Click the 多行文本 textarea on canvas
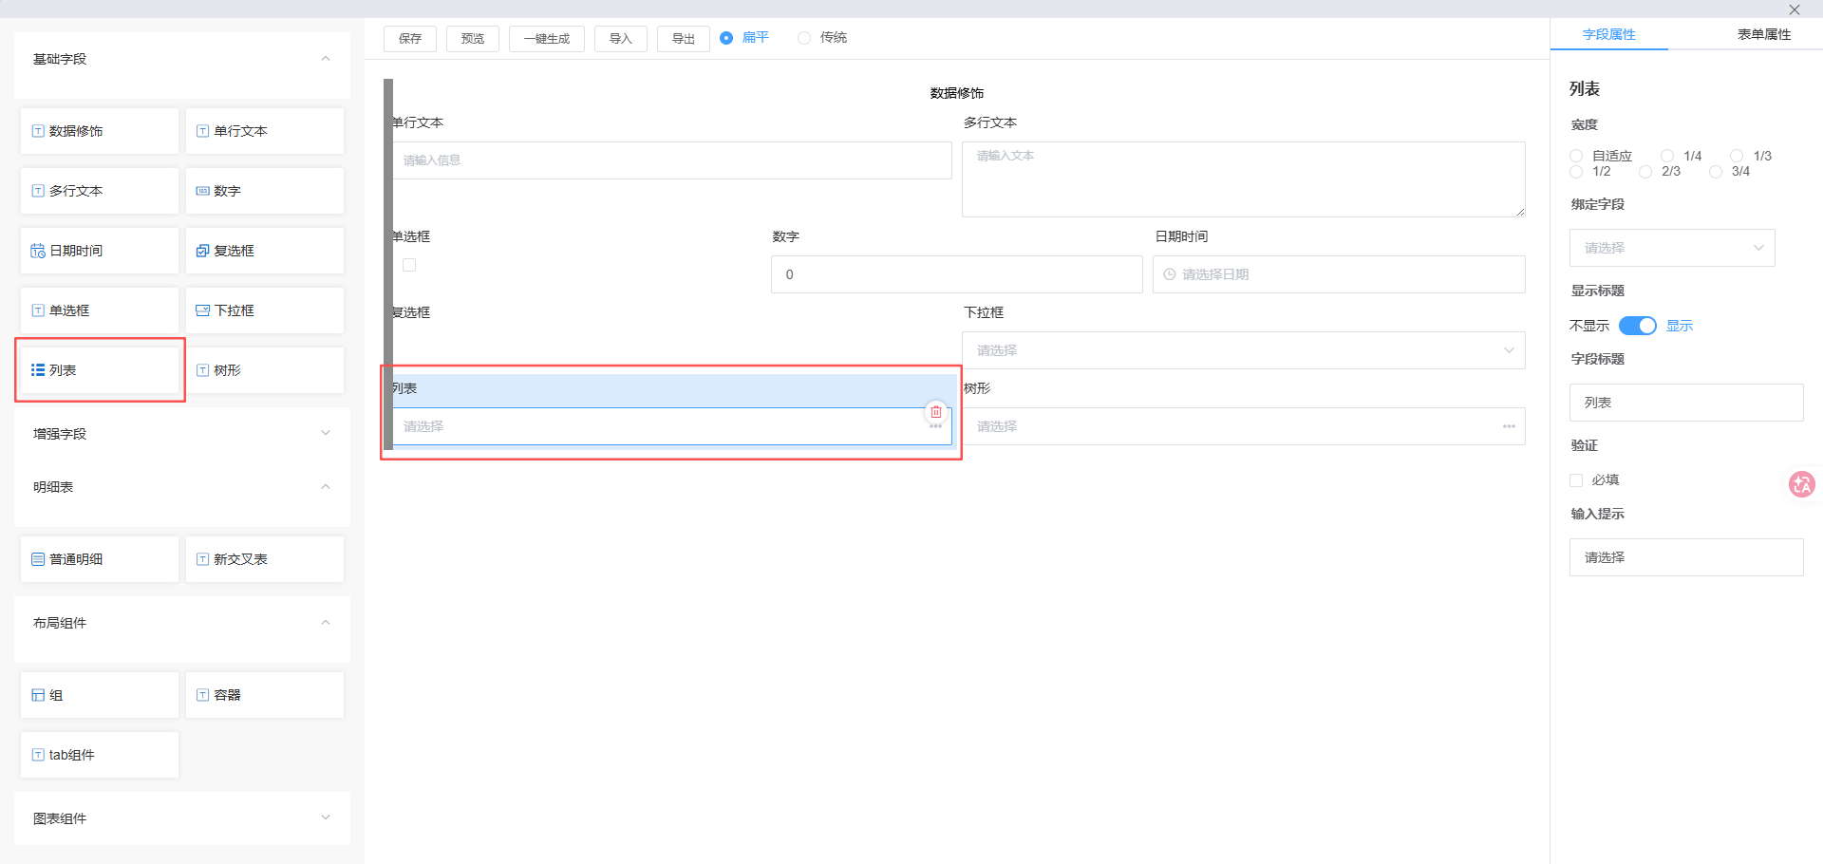This screenshot has width=1823, height=864. click(x=1244, y=179)
